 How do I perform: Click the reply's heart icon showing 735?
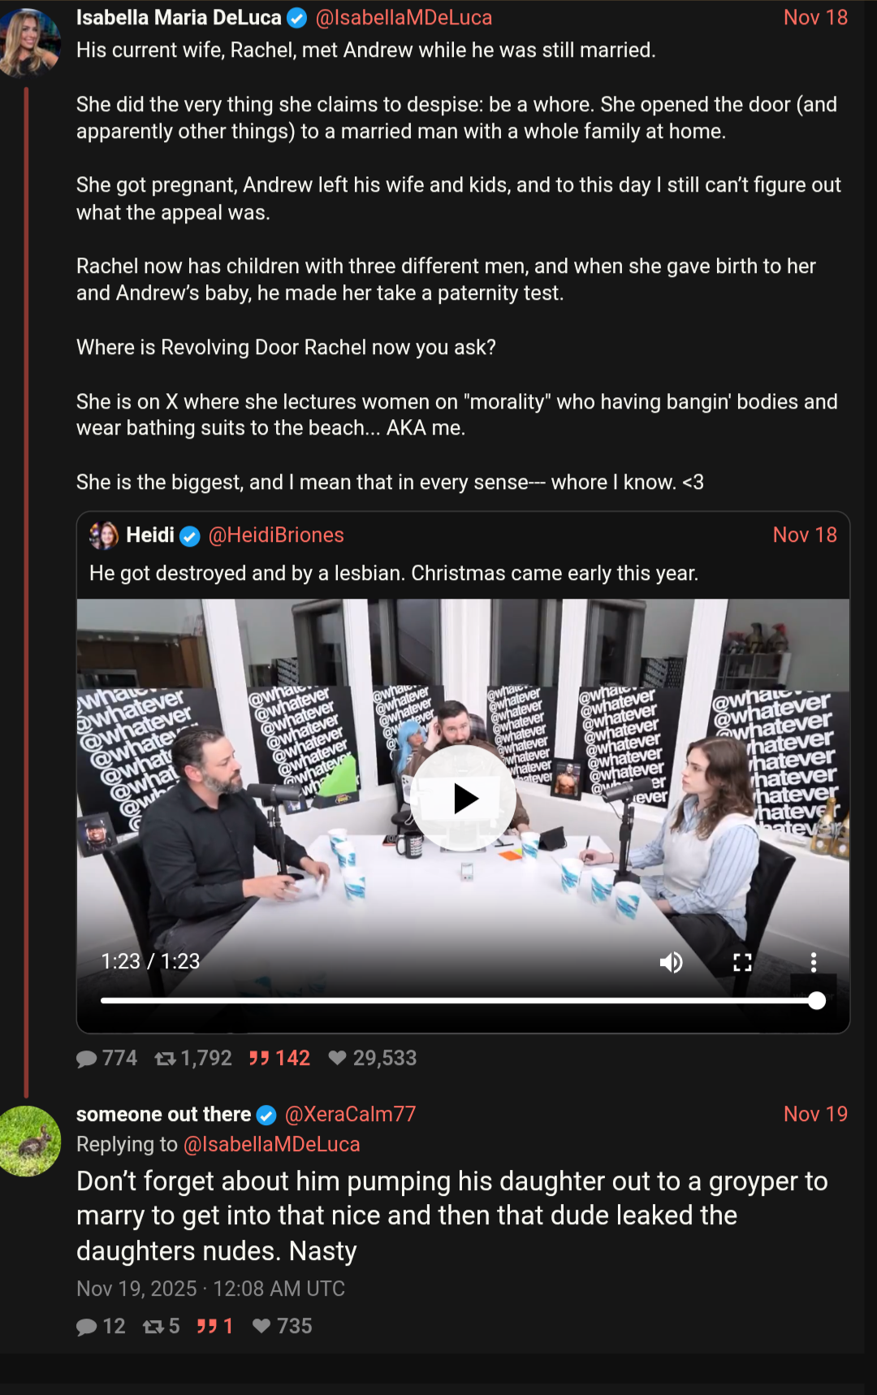(261, 1326)
